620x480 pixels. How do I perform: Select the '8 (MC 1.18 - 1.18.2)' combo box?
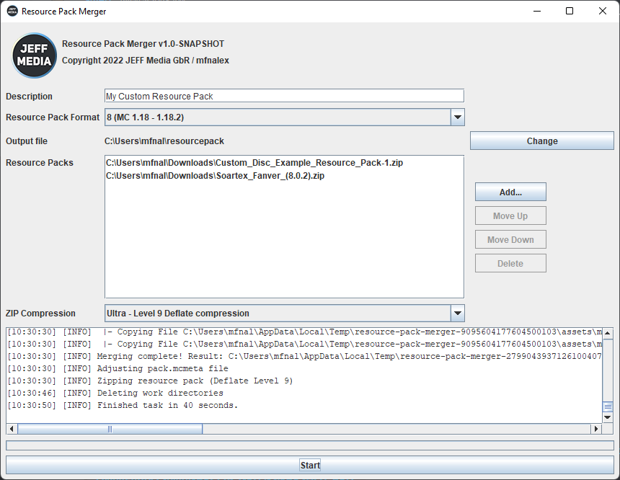pos(284,117)
